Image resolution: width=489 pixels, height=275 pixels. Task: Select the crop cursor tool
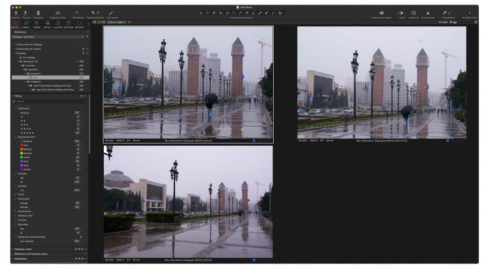tap(220, 13)
